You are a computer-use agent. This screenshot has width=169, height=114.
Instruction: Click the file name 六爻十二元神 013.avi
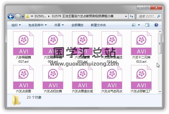(x=141, y=59)
